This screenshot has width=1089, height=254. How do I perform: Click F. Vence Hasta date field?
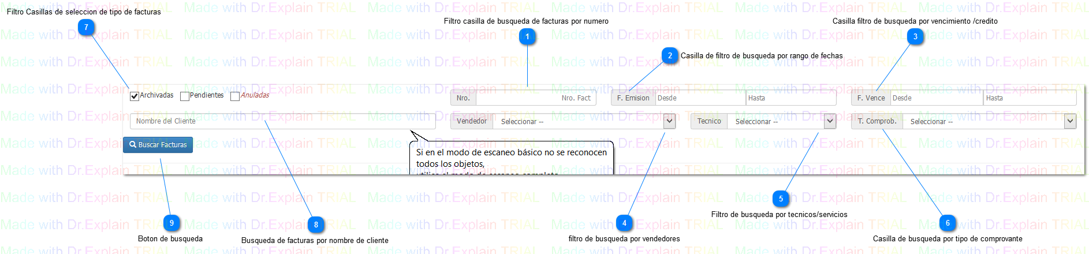click(x=1030, y=98)
